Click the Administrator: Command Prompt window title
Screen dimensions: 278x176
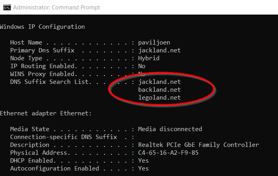[x=56, y=7]
